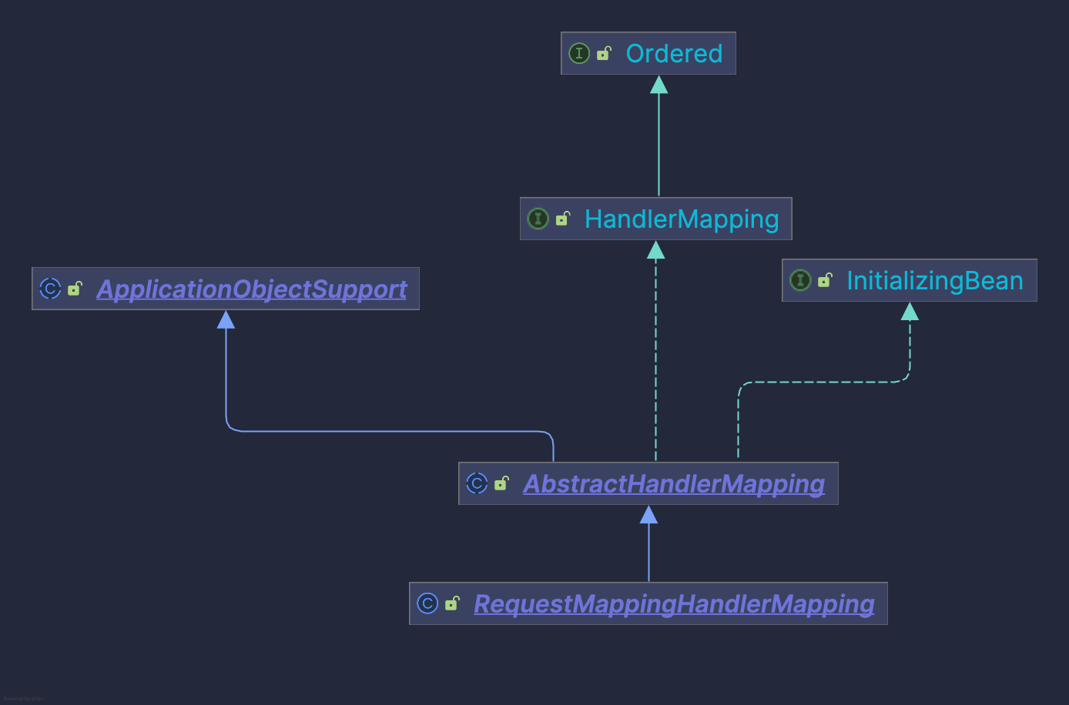Click the lock visibility icon on HandlerMapping node
Viewport: 1069px width, 705px height.
pos(563,219)
